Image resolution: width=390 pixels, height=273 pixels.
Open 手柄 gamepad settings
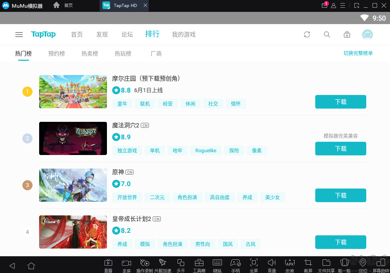pyautogui.click(x=235, y=265)
